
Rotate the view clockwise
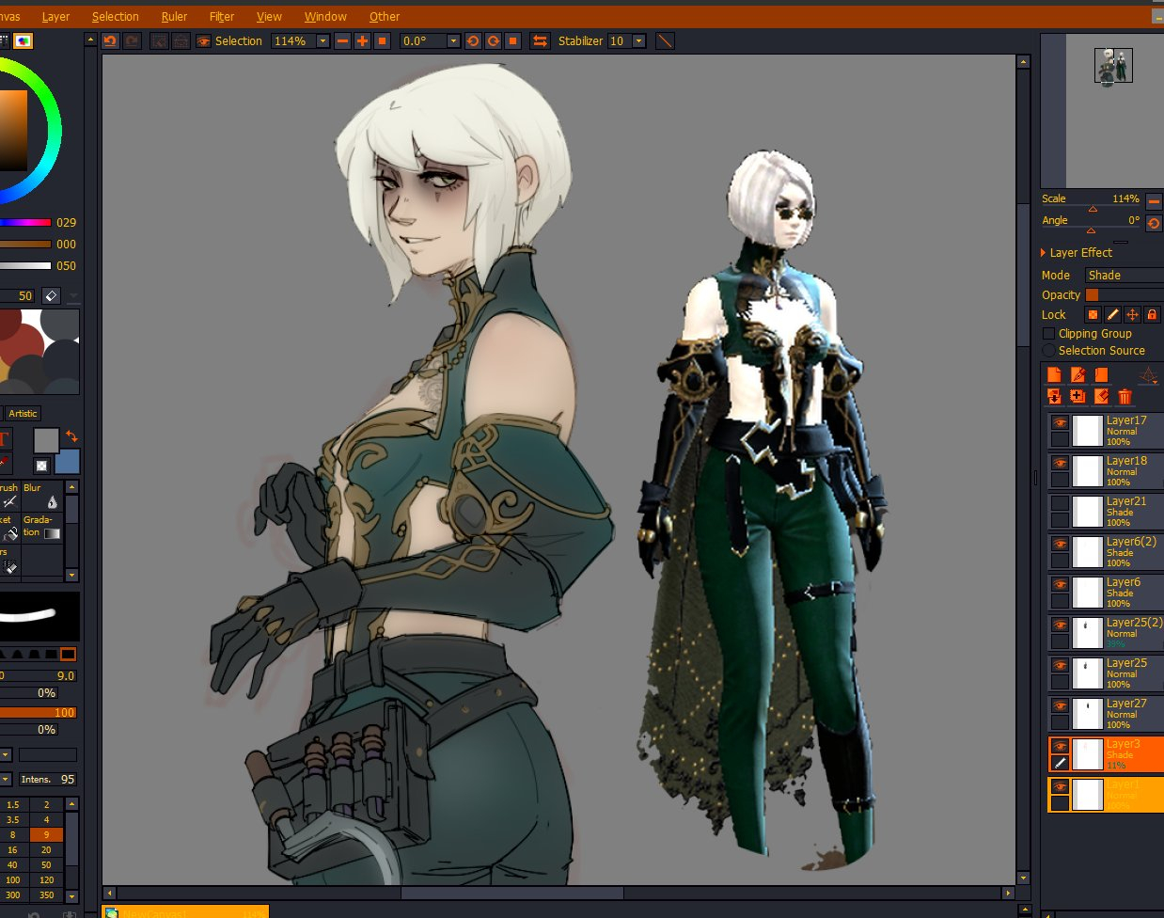click(493, 40)
